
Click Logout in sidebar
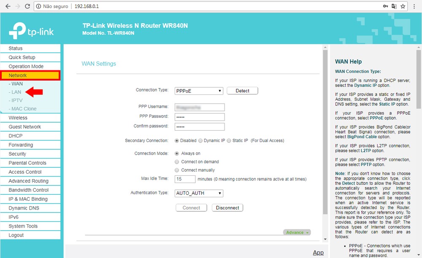click(30, 235)
